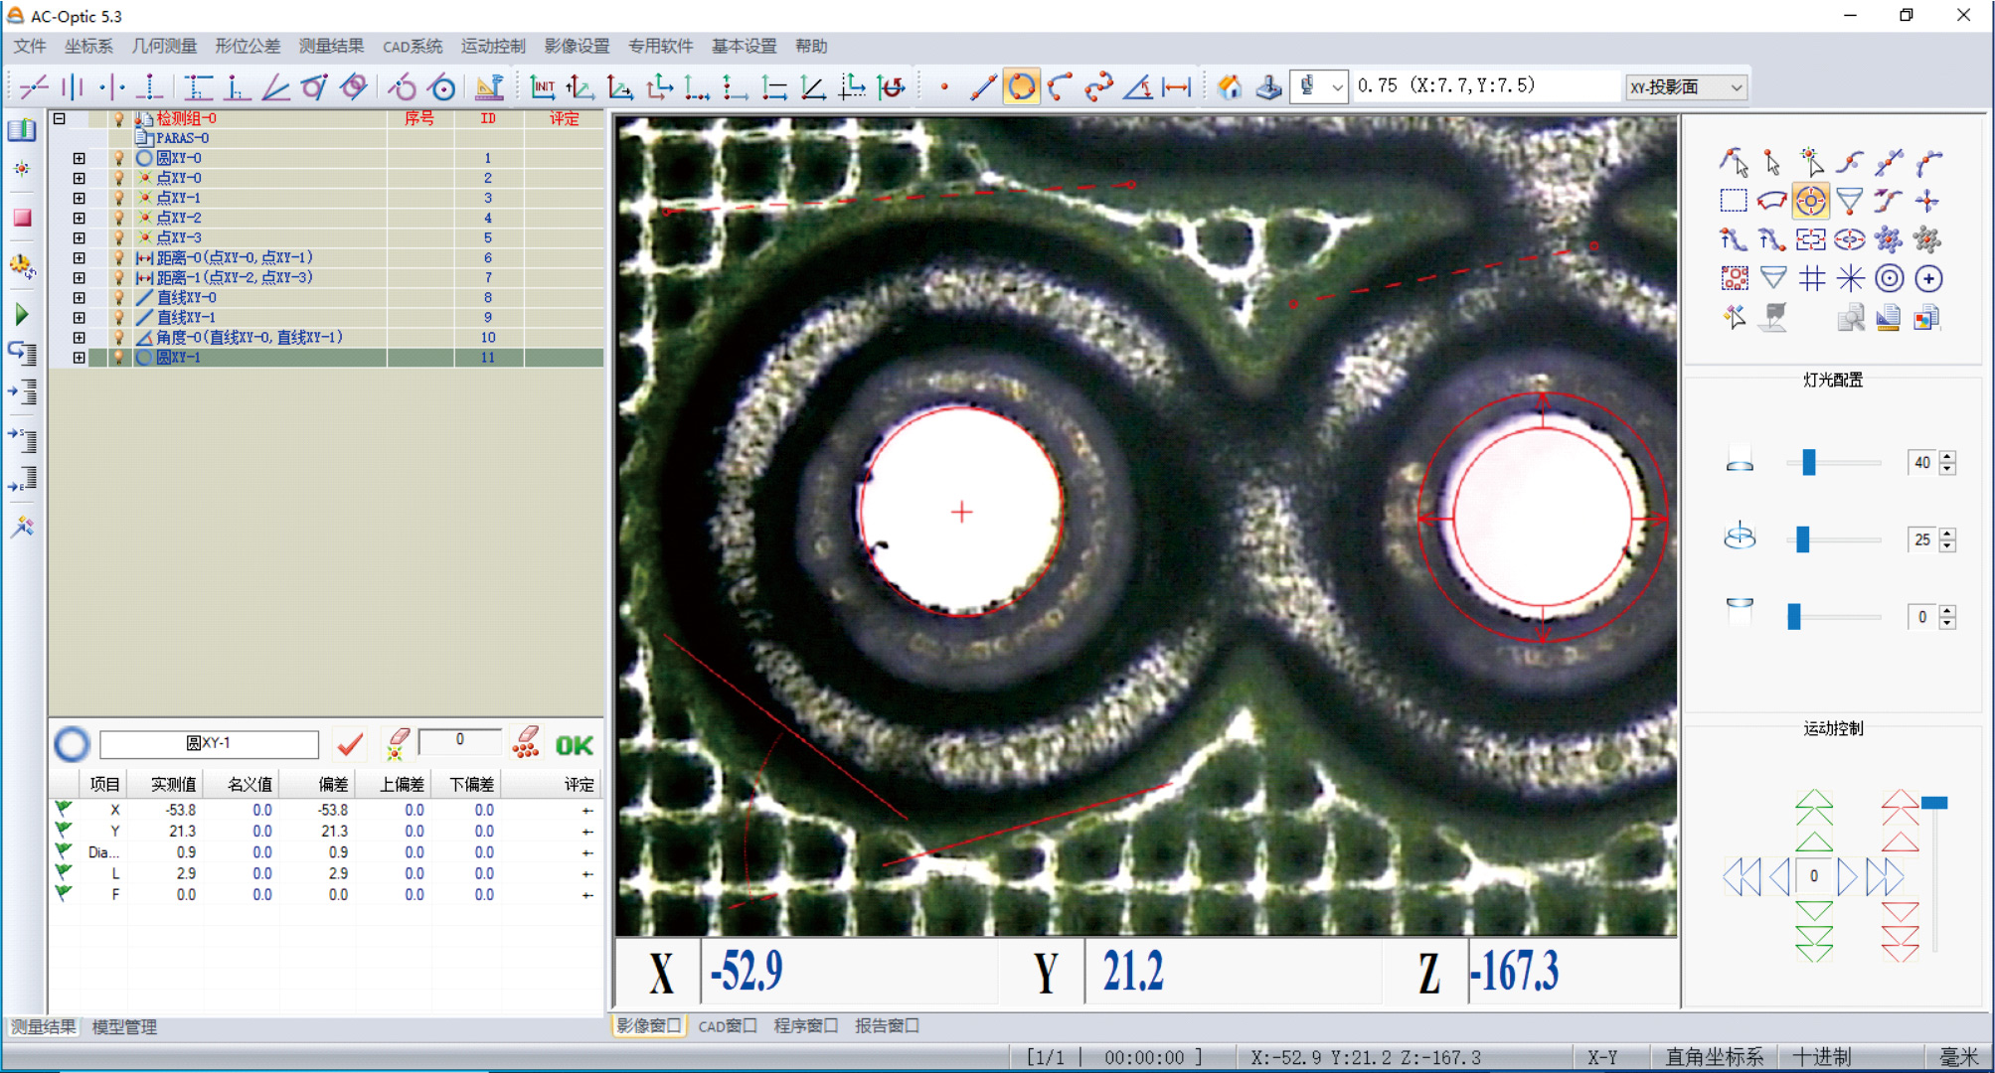Open the XY-投影面 projection dropdown
The image size is (1995, 1073).
(1736, 87)
